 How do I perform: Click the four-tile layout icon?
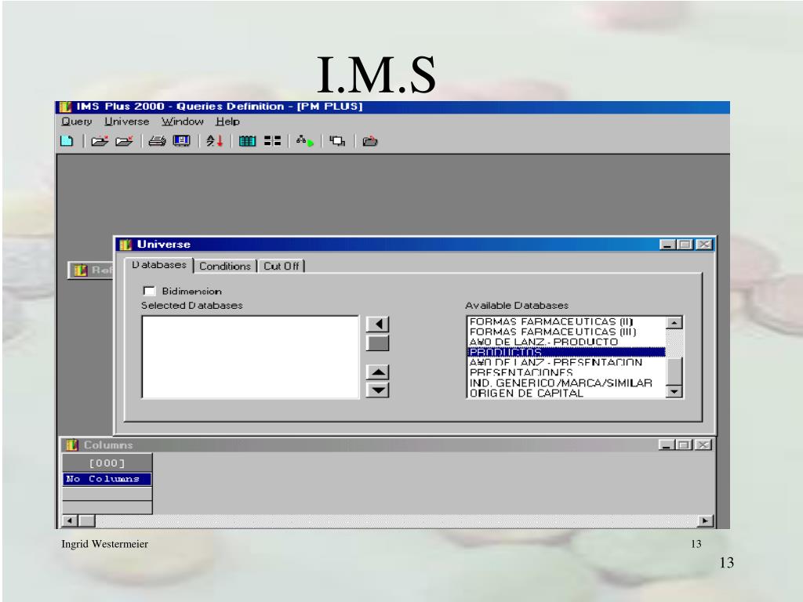272,141
